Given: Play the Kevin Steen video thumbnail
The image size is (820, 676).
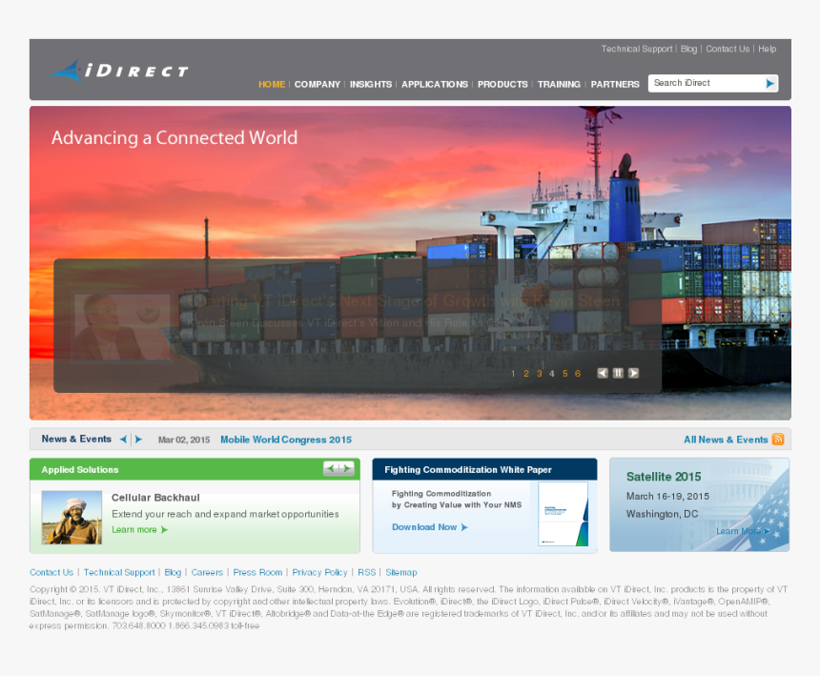Looking at the screenshot, I should point(121,327).
